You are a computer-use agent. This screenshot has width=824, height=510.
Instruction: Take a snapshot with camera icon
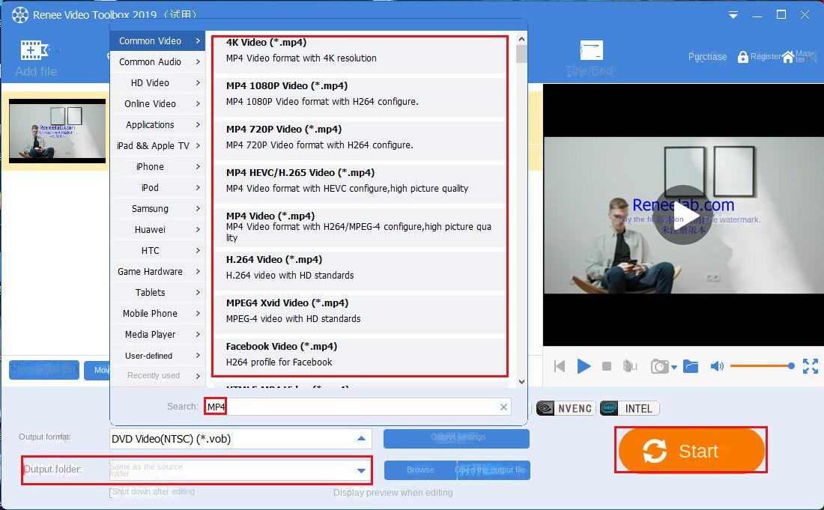tap(659, 366)
